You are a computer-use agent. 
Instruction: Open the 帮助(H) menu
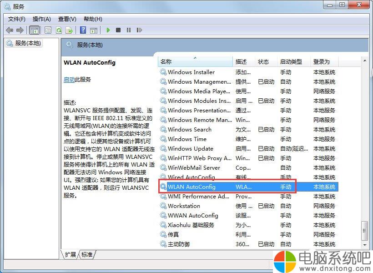click(x=93, y=19)
